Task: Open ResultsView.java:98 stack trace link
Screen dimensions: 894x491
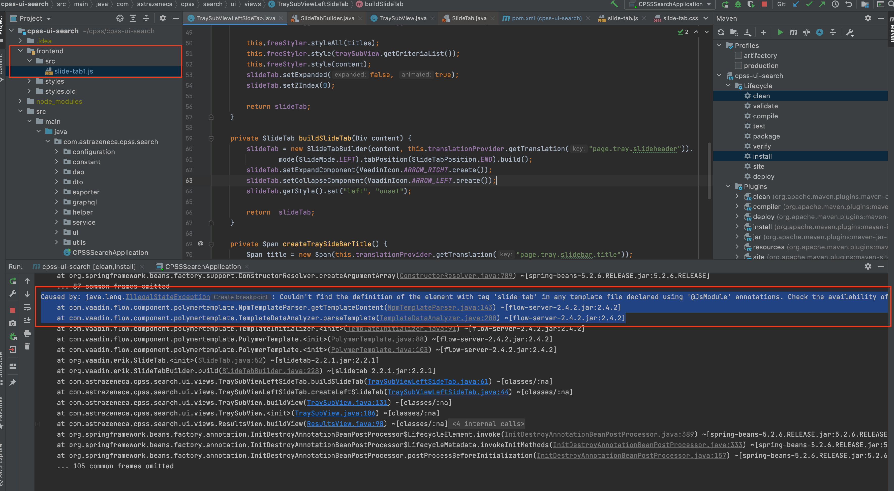Action: [345, 424]
